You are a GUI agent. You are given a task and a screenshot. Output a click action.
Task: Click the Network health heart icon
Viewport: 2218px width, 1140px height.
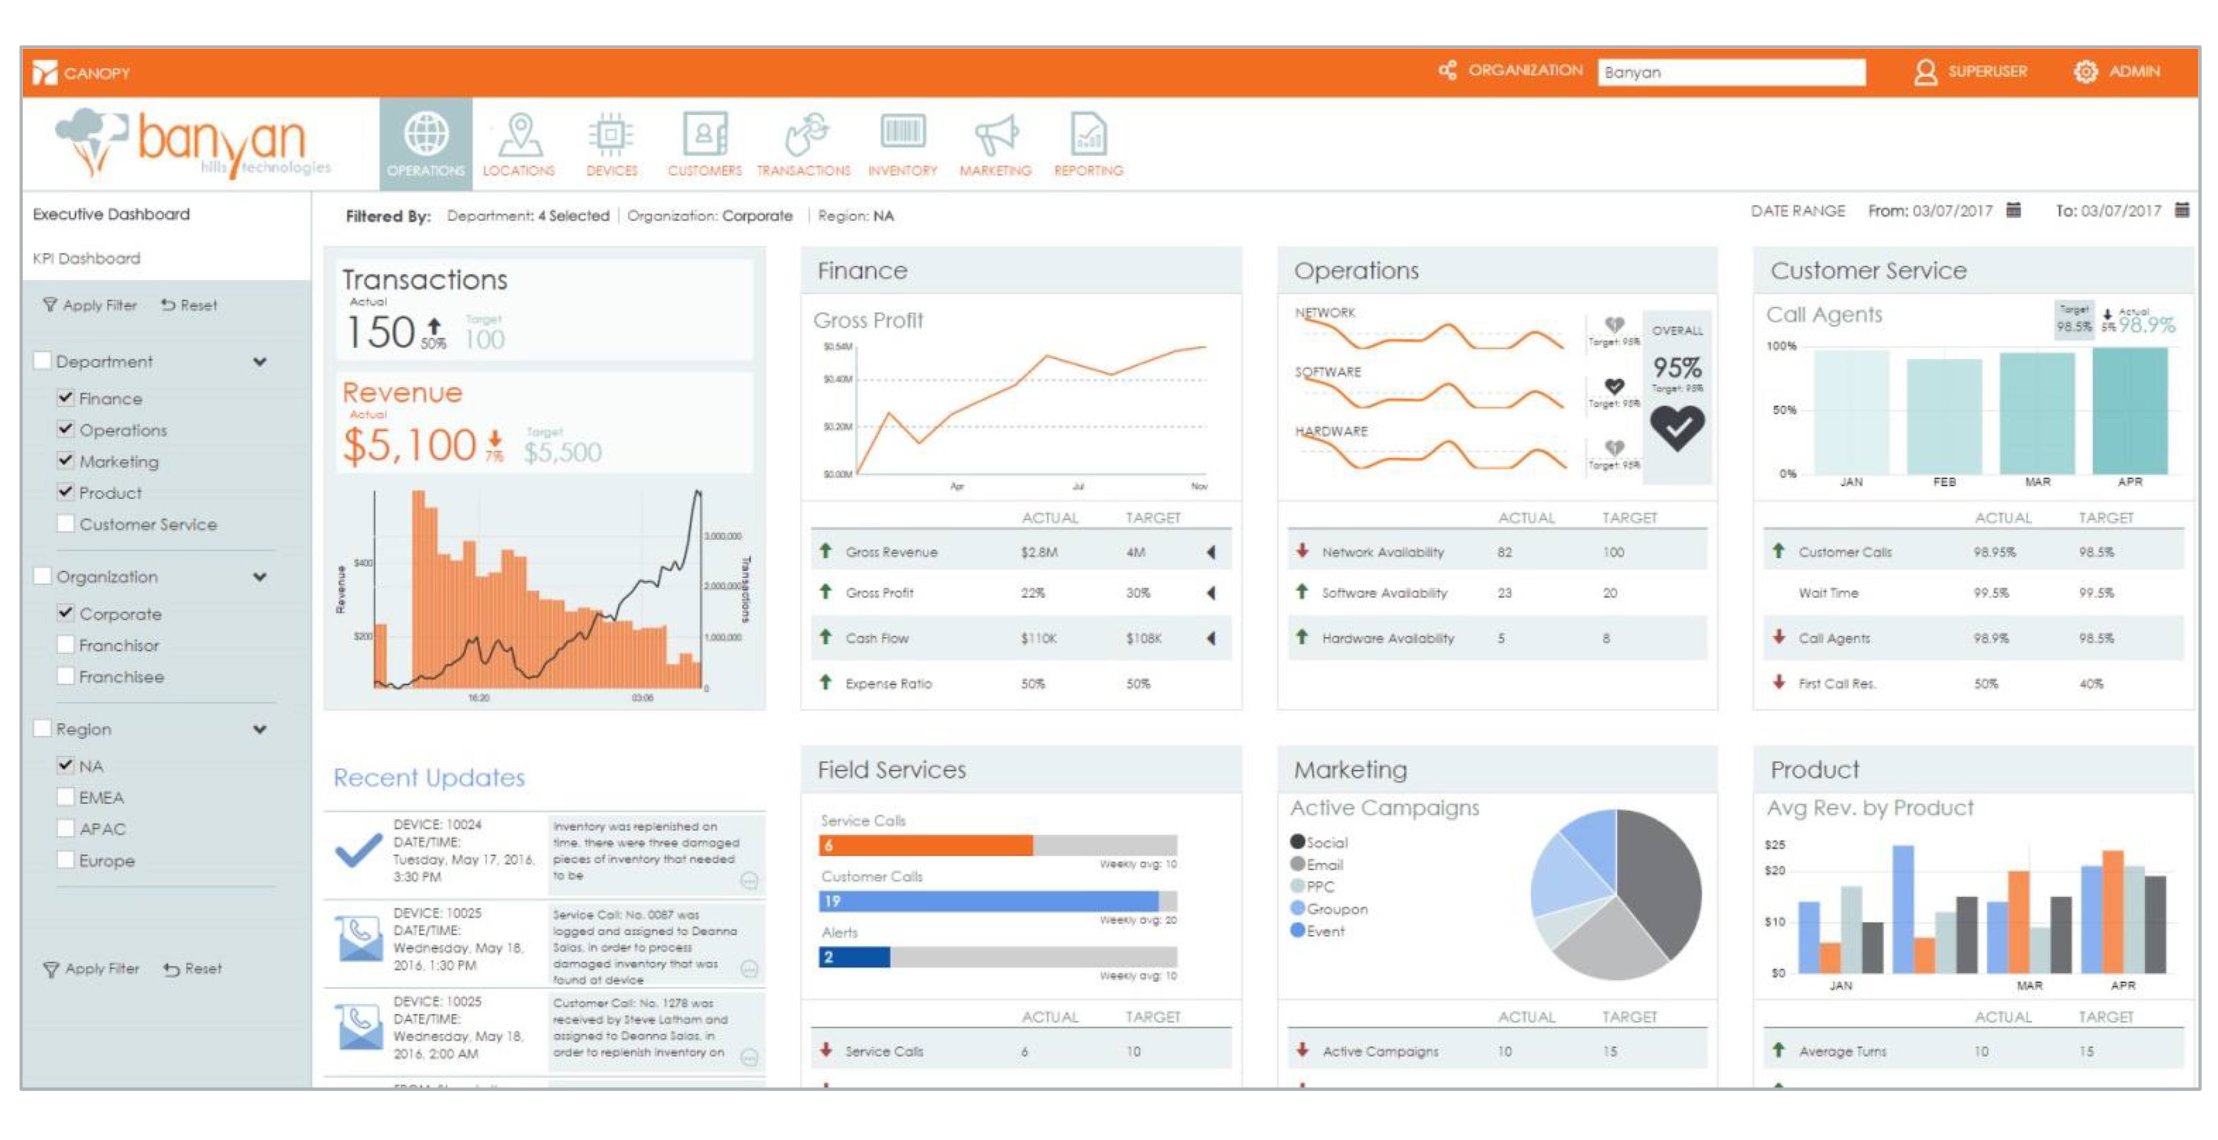click(x=1614, y=325)
